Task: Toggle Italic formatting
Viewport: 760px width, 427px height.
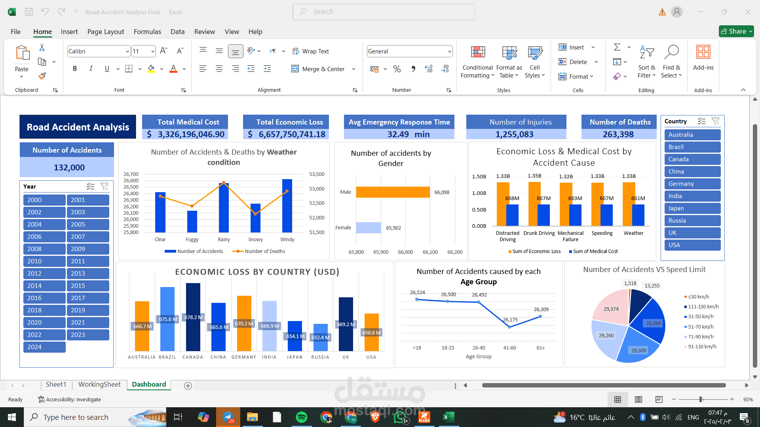Action: (91, 69)
